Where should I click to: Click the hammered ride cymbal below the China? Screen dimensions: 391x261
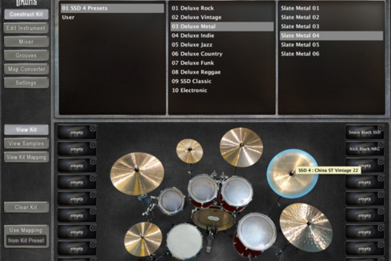(306, 227)
